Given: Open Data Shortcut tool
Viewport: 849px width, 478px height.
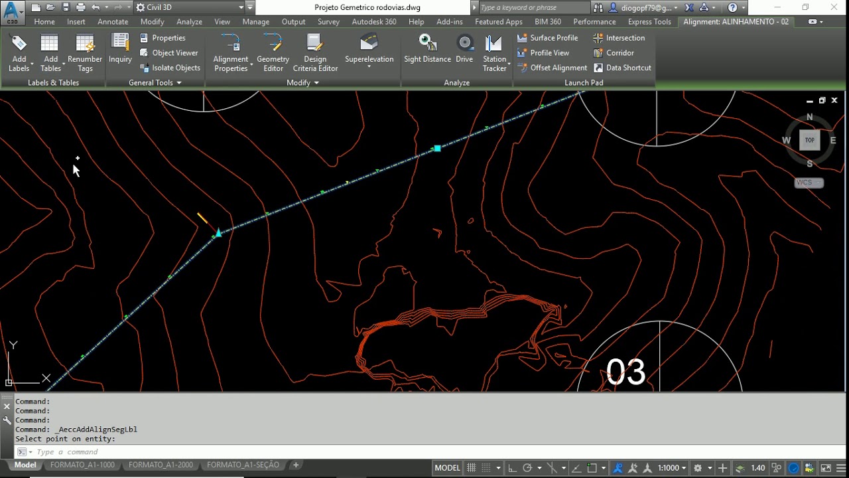Looking at the screenshot, I should (622, 68).
